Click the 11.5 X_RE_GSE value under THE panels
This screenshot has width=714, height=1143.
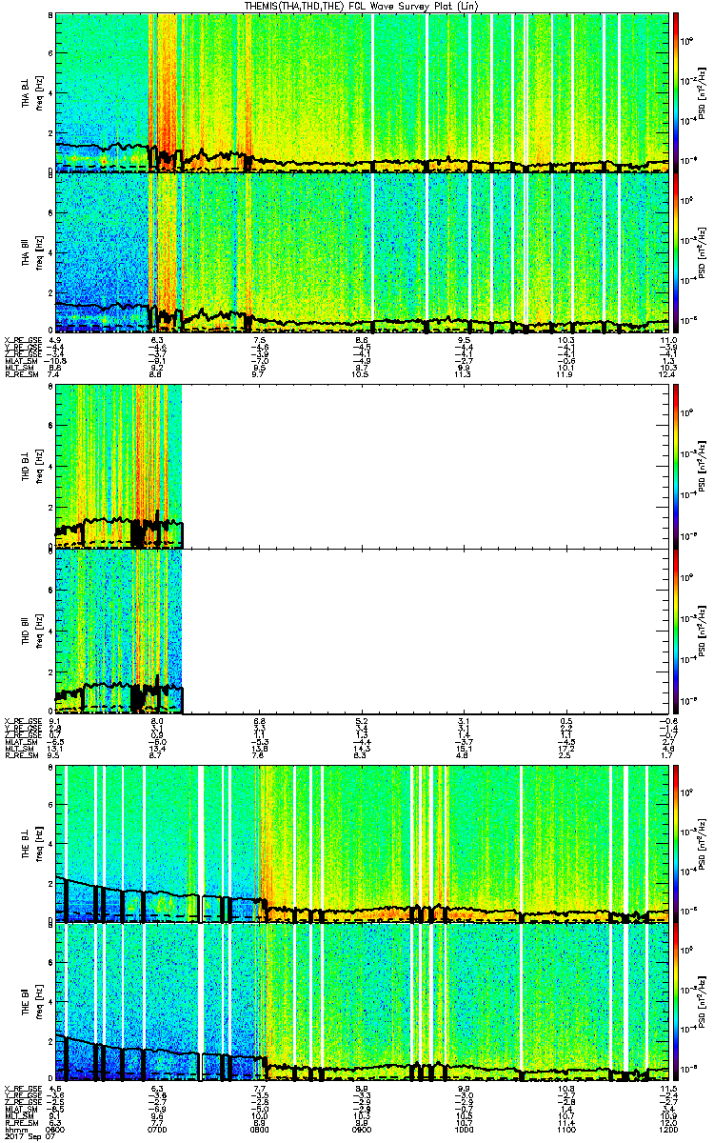(669, 1088)
